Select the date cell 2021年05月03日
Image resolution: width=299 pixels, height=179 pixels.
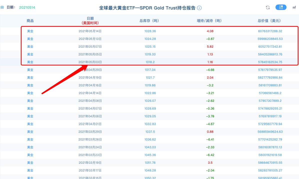pyautogui.click(x=90, y=62)
